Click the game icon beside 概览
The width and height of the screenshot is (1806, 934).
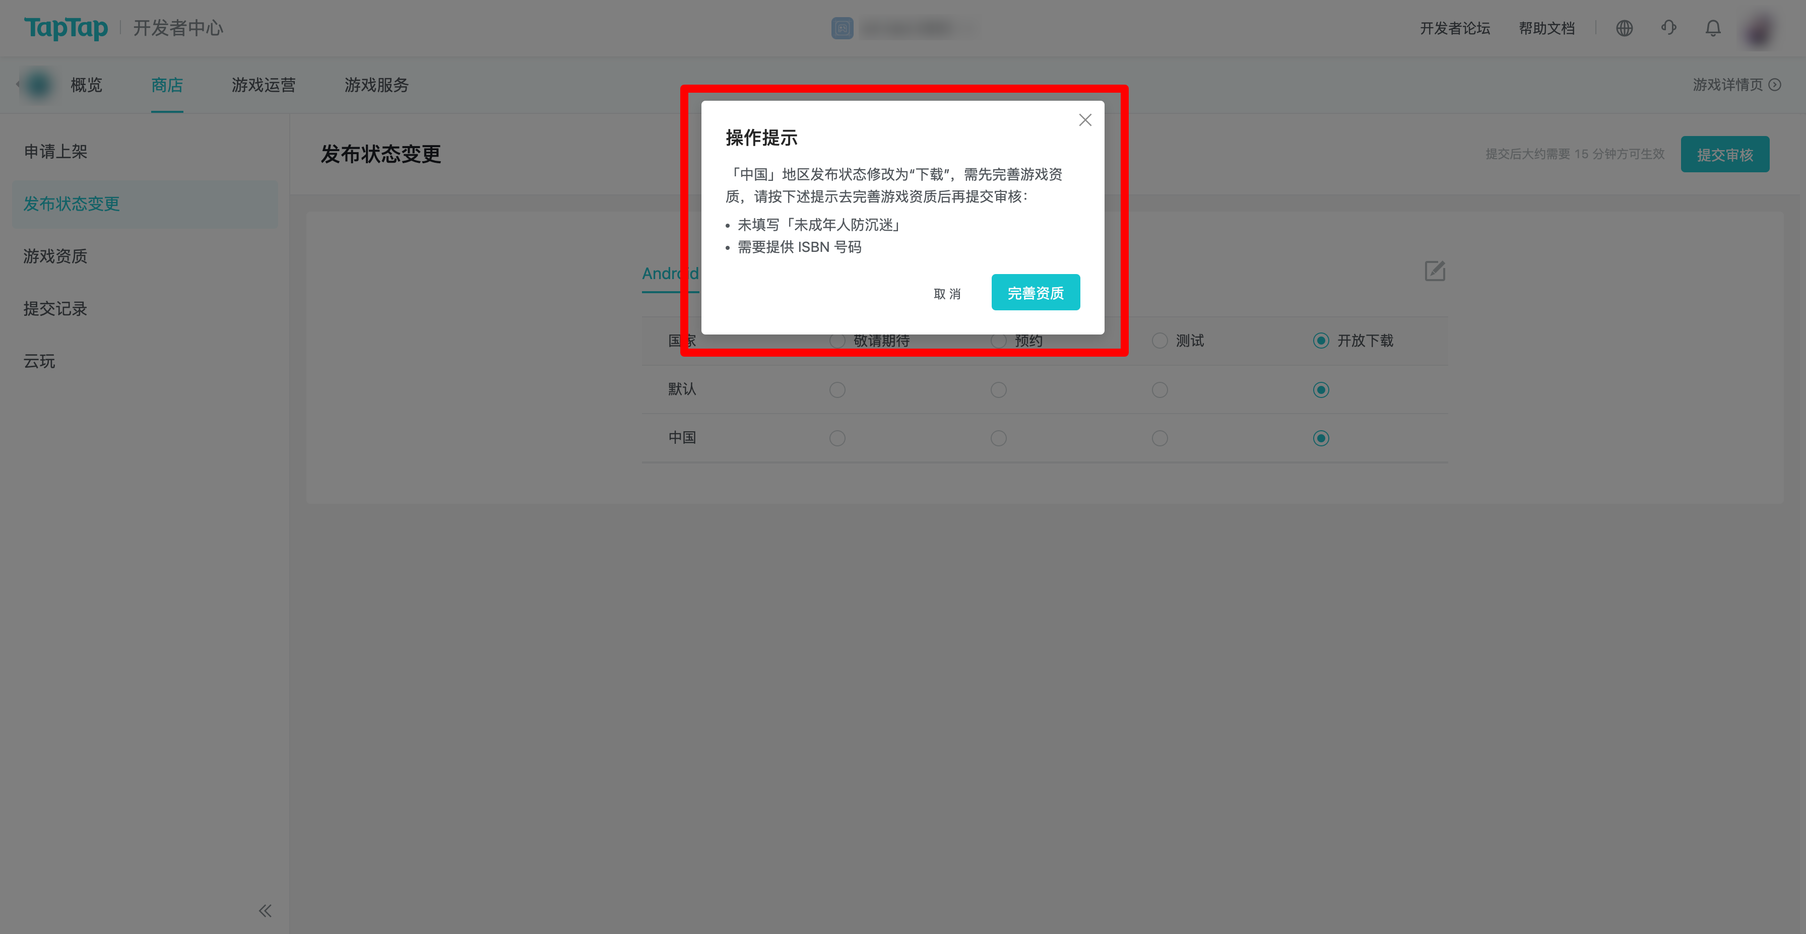[x=38, y=85]
